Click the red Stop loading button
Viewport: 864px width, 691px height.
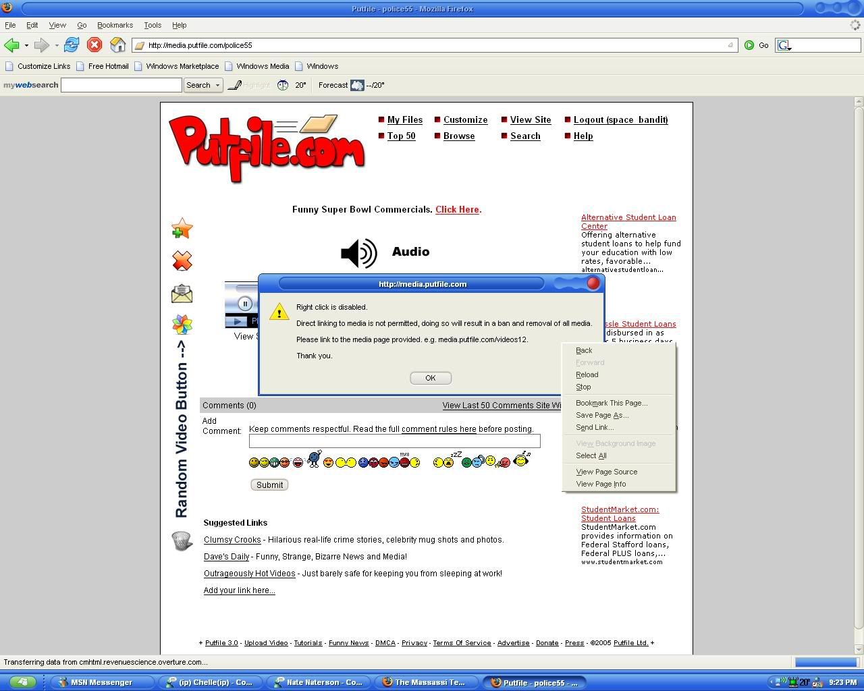[94, 45]
